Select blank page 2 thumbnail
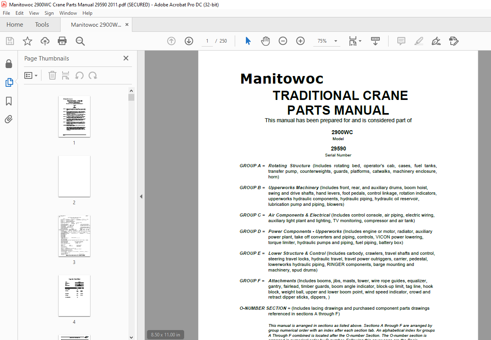 [x=74, y=176]
